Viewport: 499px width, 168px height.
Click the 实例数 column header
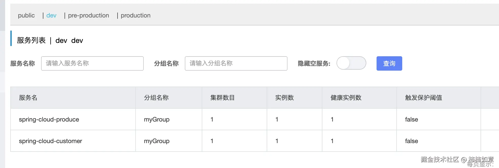pyautogui.click(x=284, y=98)
